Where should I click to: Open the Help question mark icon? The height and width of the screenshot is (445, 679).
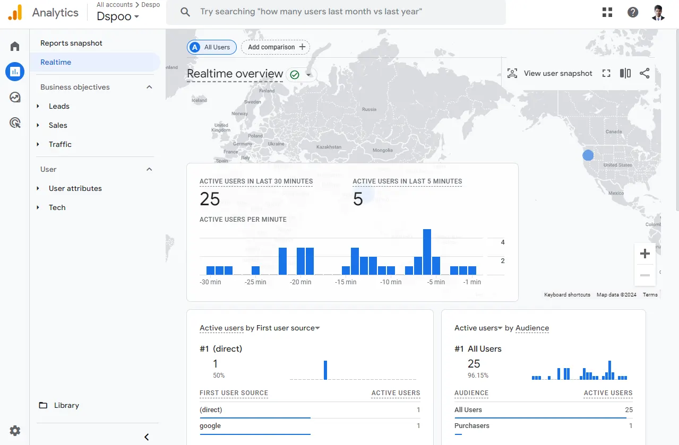(x=633, y=12)
